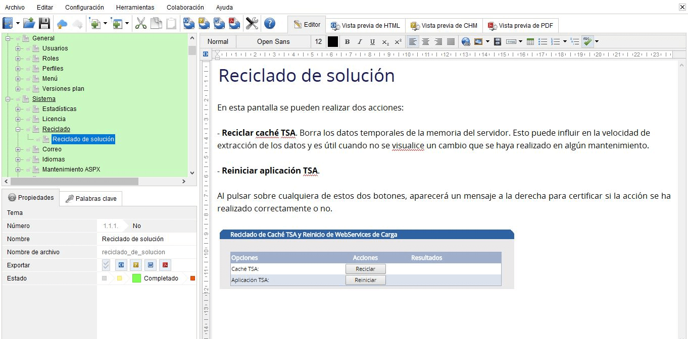Run ABC spell check
This screenshot has height=339, width=688.
point(587,42)
